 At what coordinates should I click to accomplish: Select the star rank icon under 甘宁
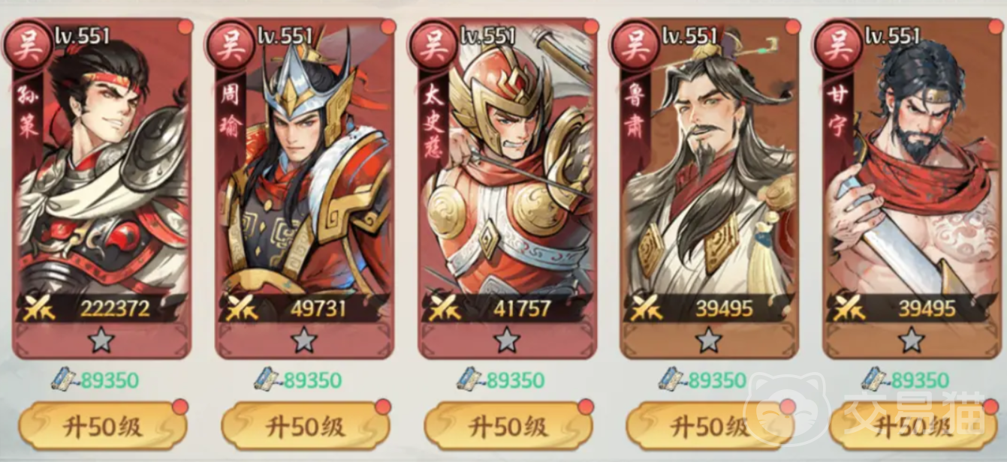pos(912,340)
